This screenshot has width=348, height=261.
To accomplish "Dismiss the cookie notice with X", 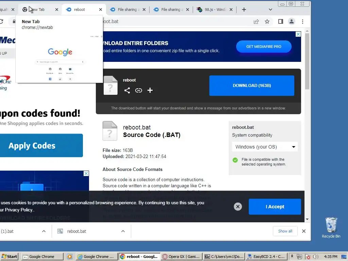I will (x=238, y=207).
